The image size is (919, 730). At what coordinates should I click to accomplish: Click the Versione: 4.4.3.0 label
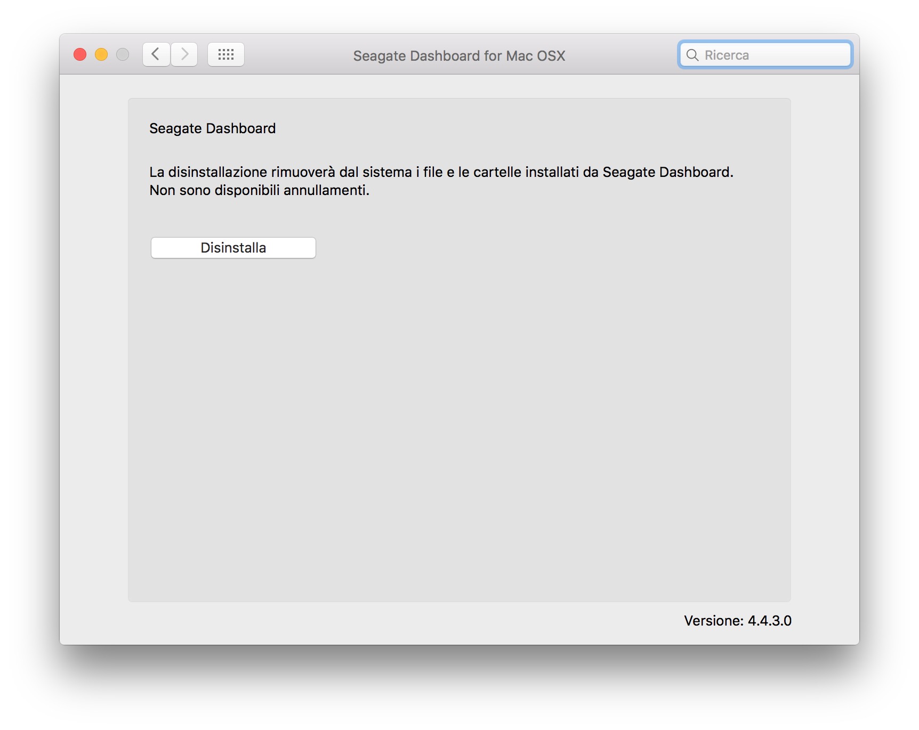pos(738,621)
